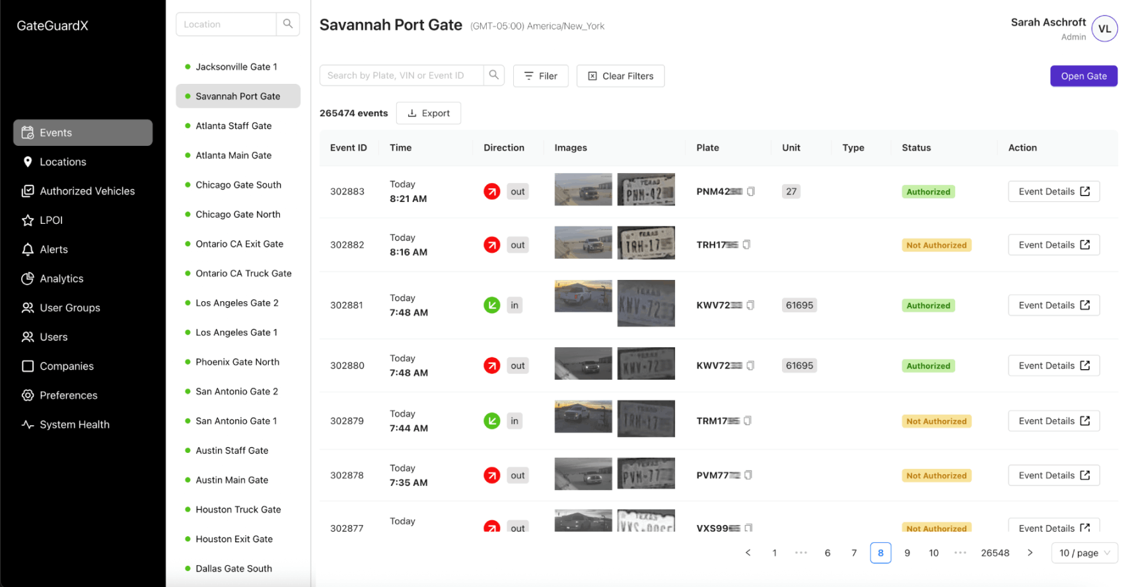
Task: Select Houston Truck Gate location
Action: click(238, 510)
